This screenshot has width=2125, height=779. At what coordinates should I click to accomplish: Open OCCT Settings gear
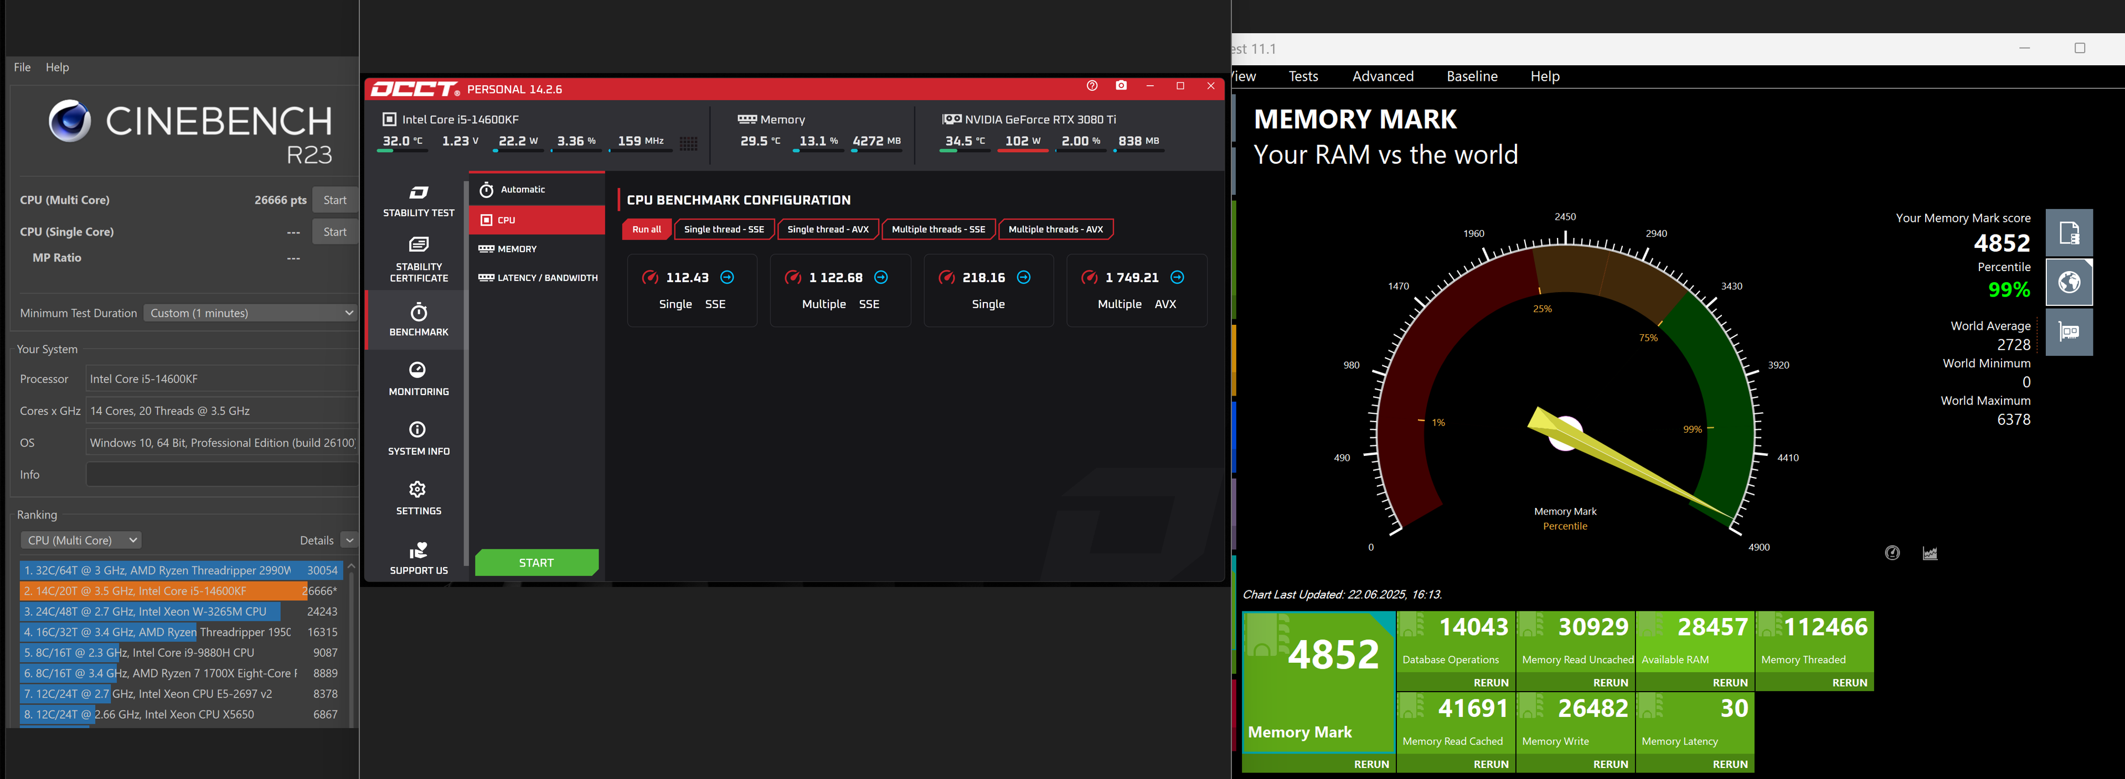[418, 498]
